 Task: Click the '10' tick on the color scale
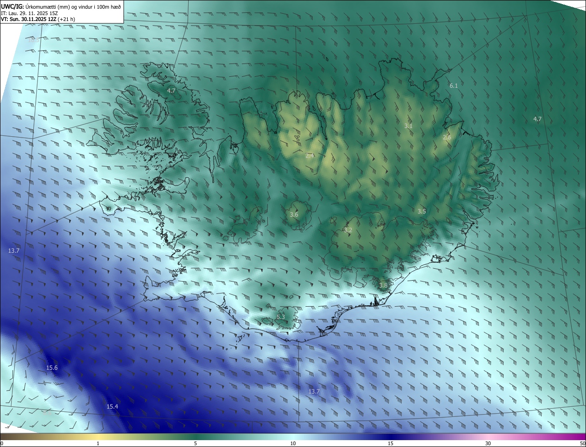[x=293, y=443]
